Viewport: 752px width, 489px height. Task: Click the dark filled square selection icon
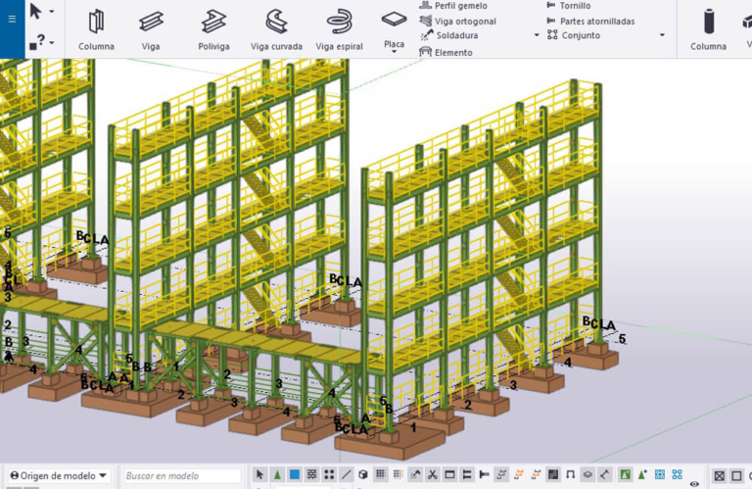[x=553, y=474]
